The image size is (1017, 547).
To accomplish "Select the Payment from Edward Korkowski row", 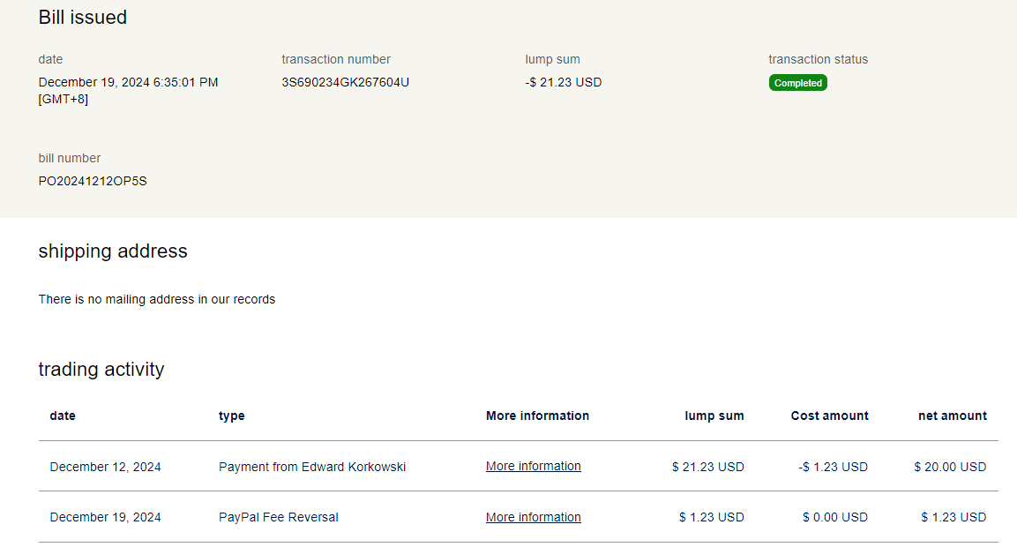I will (312, 467).
